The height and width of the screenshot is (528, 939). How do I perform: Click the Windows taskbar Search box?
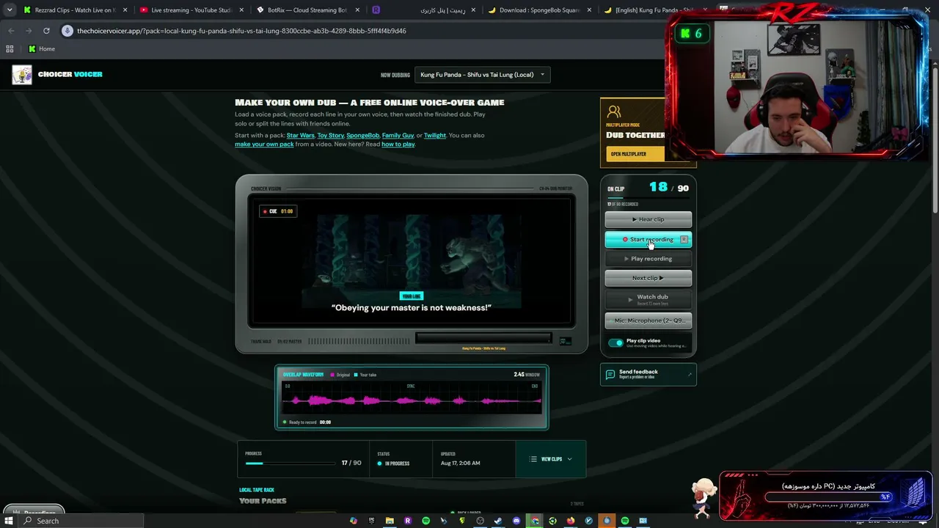pyautogui.click(x=81, y=521)
